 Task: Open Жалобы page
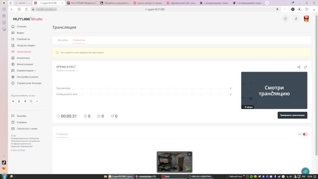pyautogui.click(x=22, y=116)
